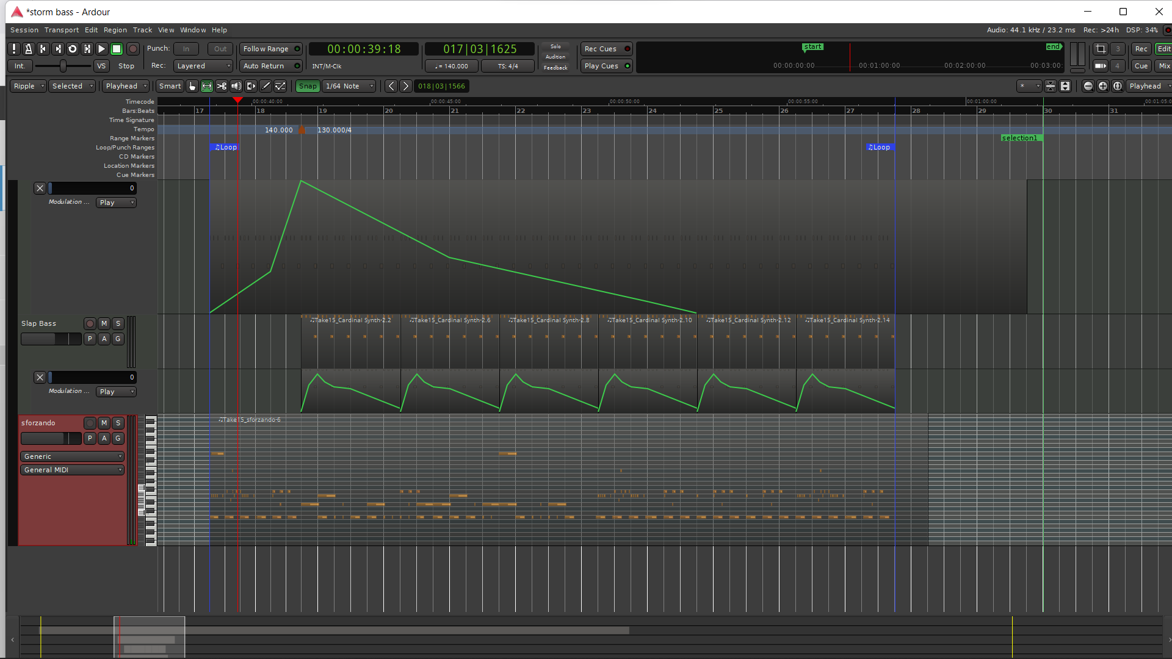Solo the sforzando track

(118, 423)
